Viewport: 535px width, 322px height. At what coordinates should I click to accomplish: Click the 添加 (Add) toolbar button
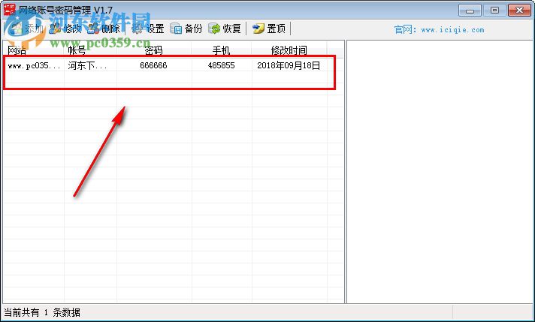[26, 29]
